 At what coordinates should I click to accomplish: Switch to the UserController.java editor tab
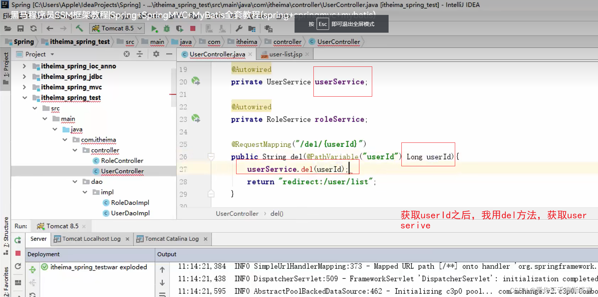(x=217, y=54)
